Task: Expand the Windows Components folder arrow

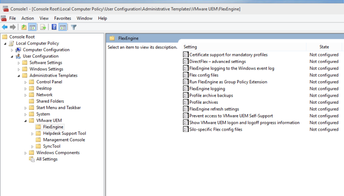Action: [x=25, y=153]
